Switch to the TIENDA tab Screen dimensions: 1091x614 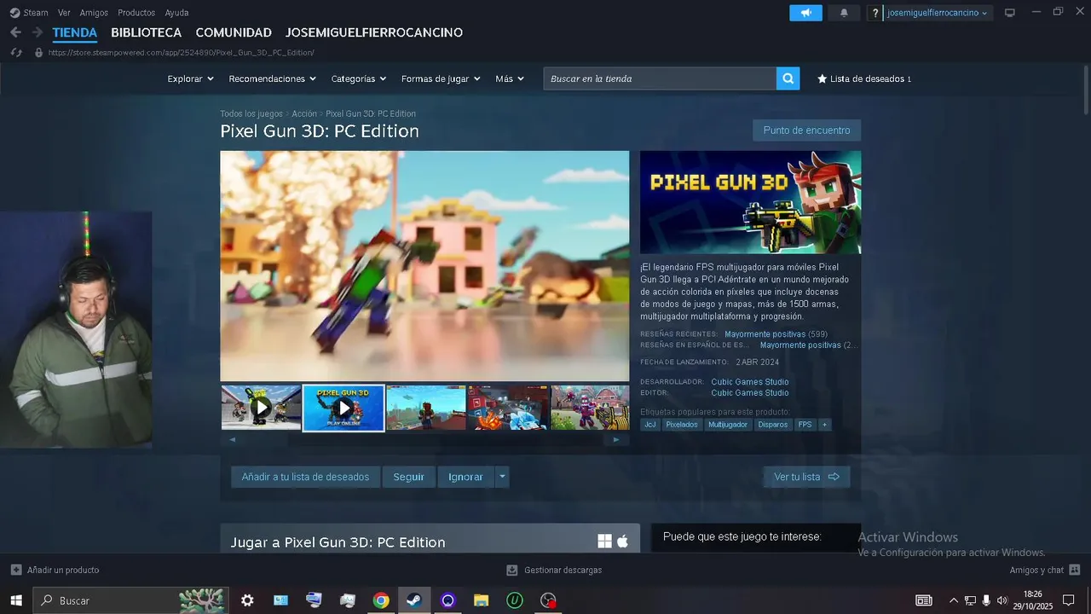(x=75, y=32)
